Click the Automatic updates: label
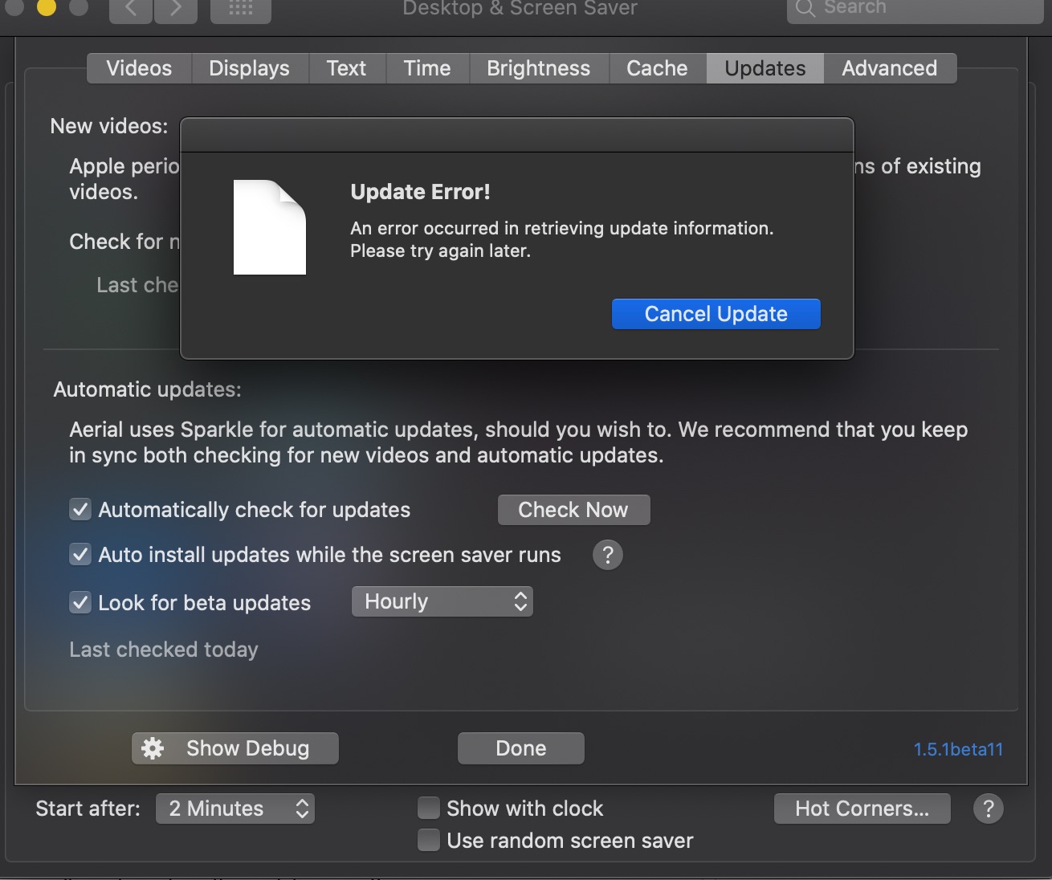 pyautogui.click(x=147, y=389)
